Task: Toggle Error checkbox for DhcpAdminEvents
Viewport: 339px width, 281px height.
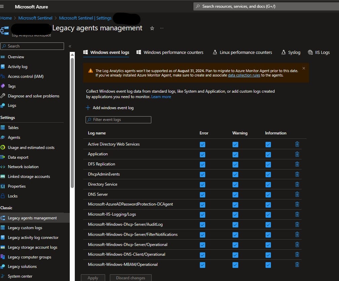Action: [x=203, y=175]
